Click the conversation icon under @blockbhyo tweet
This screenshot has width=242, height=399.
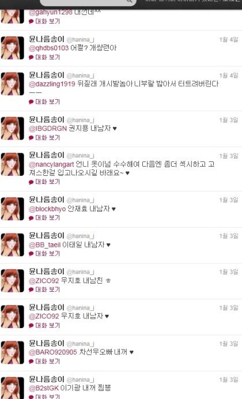click(31, 218)
